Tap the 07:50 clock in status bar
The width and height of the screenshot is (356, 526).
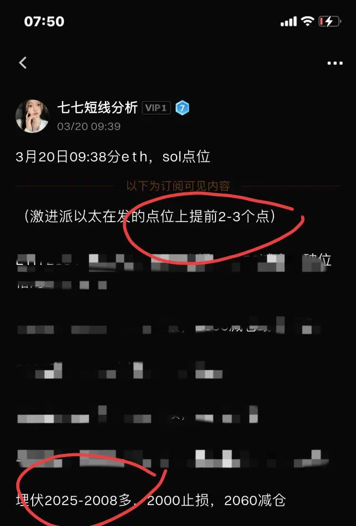(x=44, y=21)
